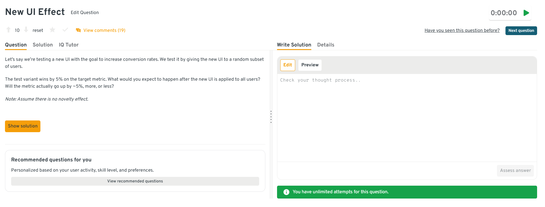Click the Assess answer button
Image resolution: width=545 pixels, height=207 pixels.
click(x=515, y=171)
